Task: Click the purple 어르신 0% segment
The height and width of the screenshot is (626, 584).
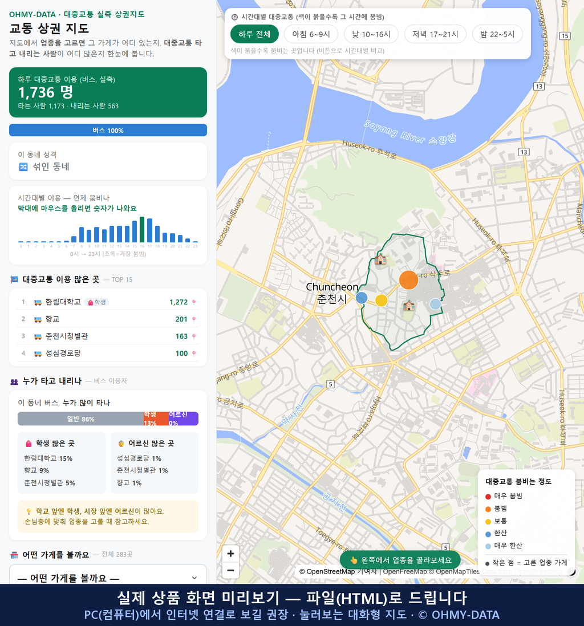Action: (183, 419)
